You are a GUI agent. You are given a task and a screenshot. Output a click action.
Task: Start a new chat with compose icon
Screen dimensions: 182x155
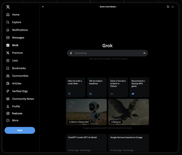coord(173,7)
